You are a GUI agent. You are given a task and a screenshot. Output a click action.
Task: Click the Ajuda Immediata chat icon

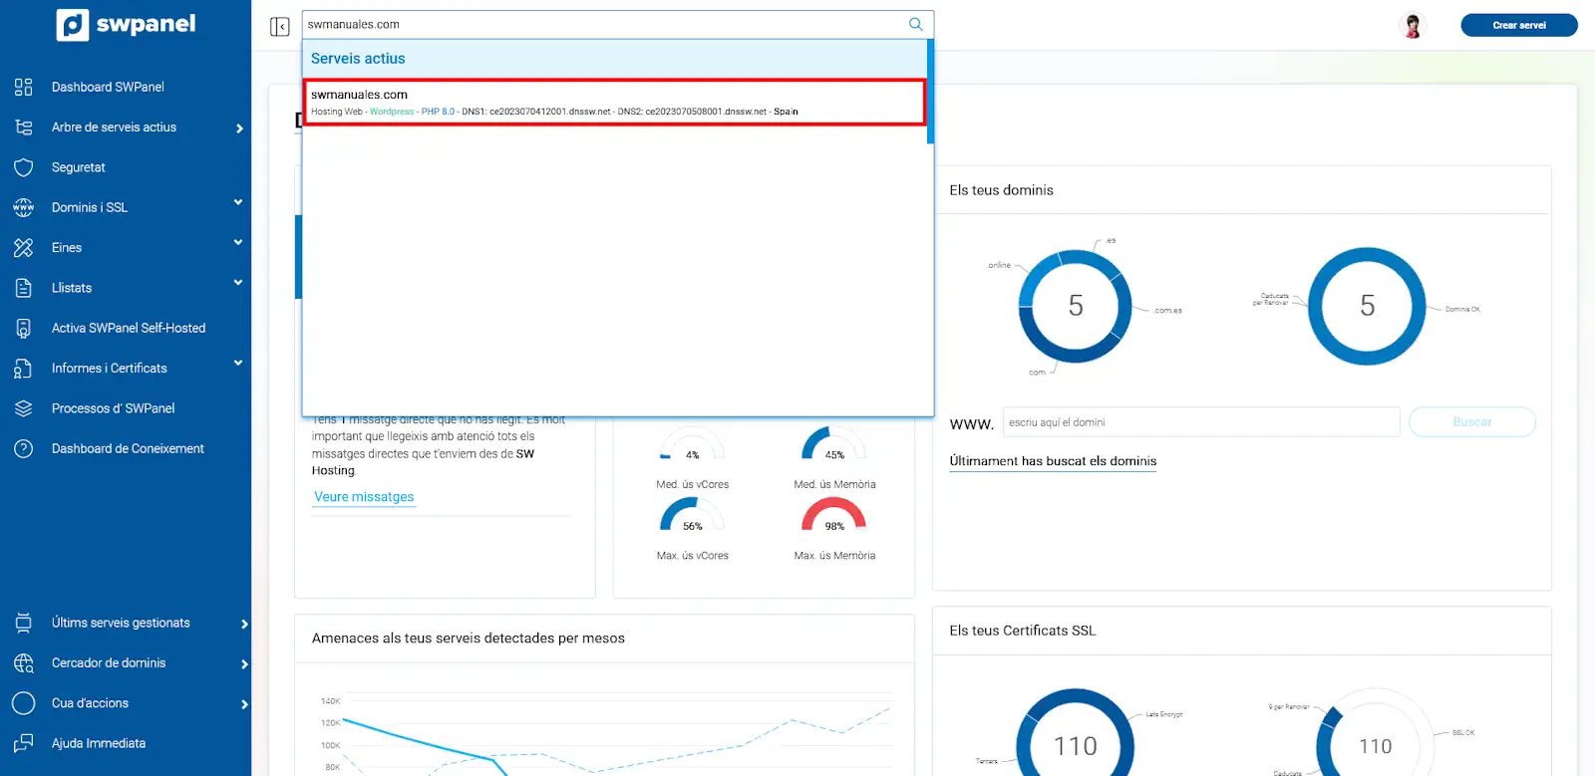click(24, 743)
